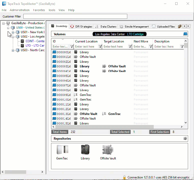This screenshot has width=194, height=180.
Task: Click the tab strip scroll-left arrow
Action: 184,26
